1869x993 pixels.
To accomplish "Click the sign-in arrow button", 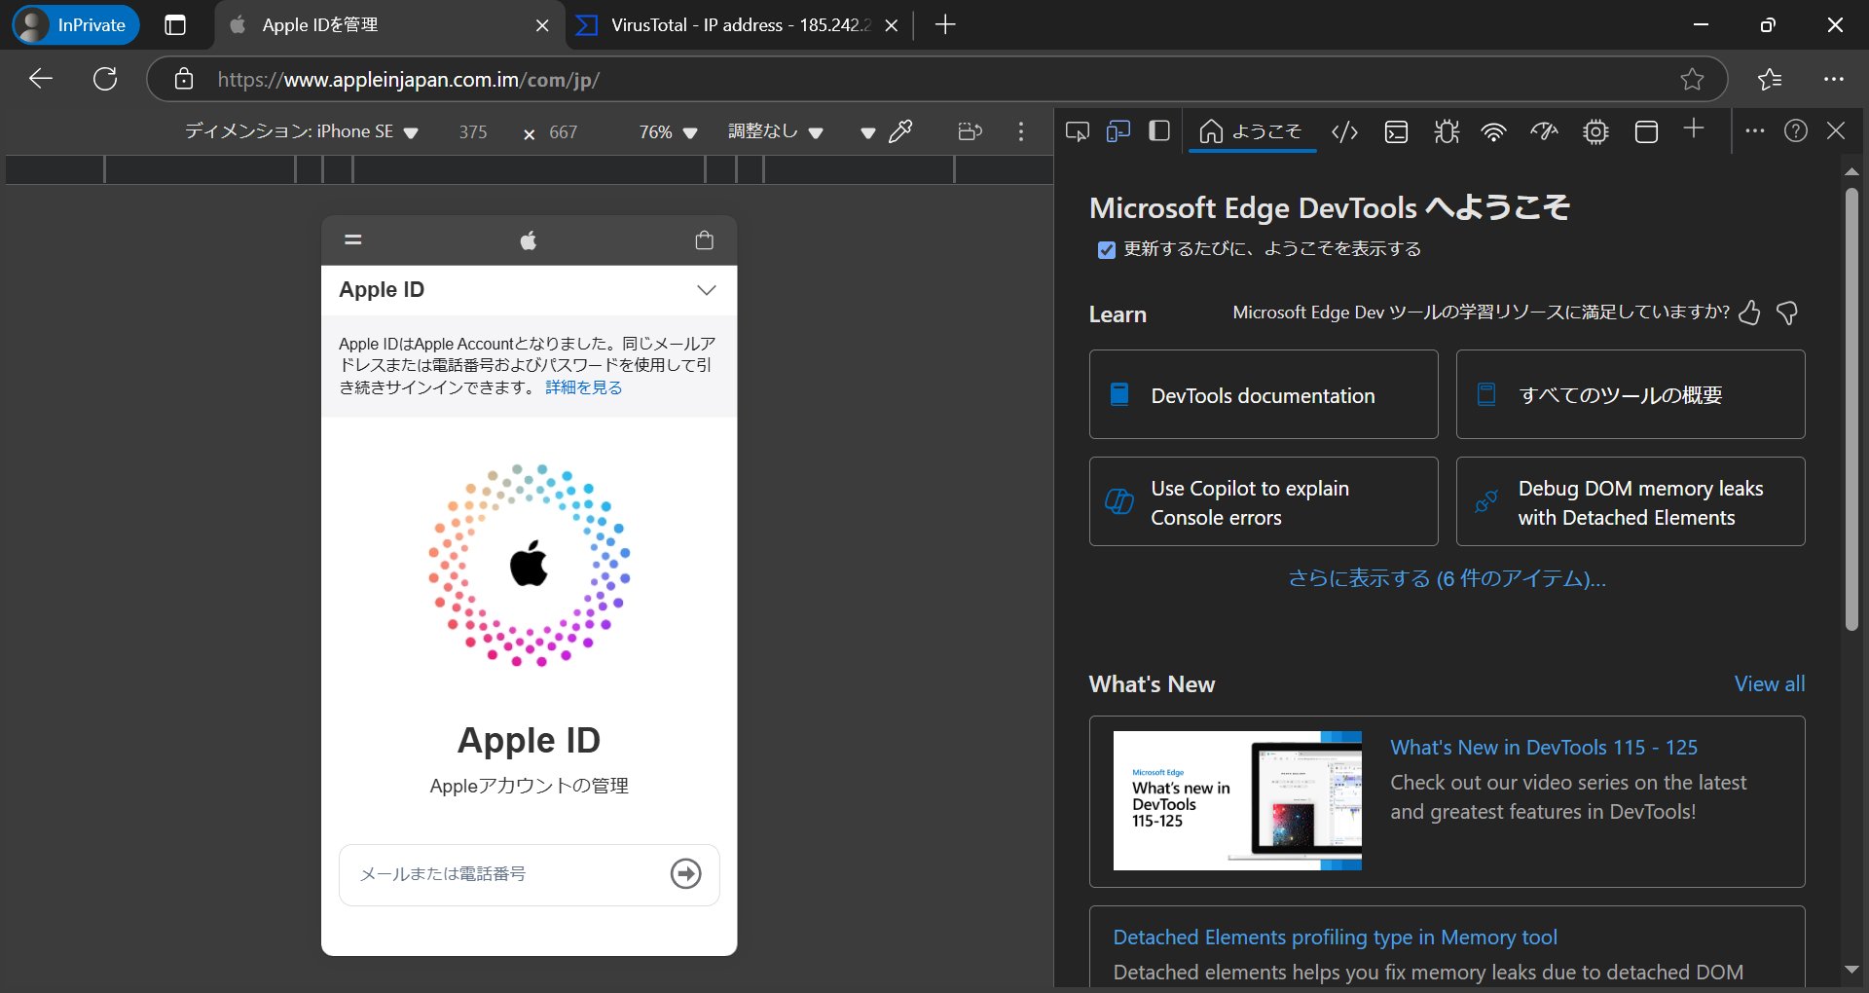I will [x=686, y=873].
